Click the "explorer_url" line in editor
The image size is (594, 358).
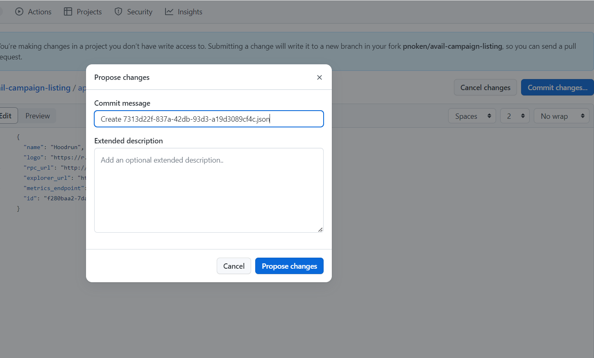[54, 178]
